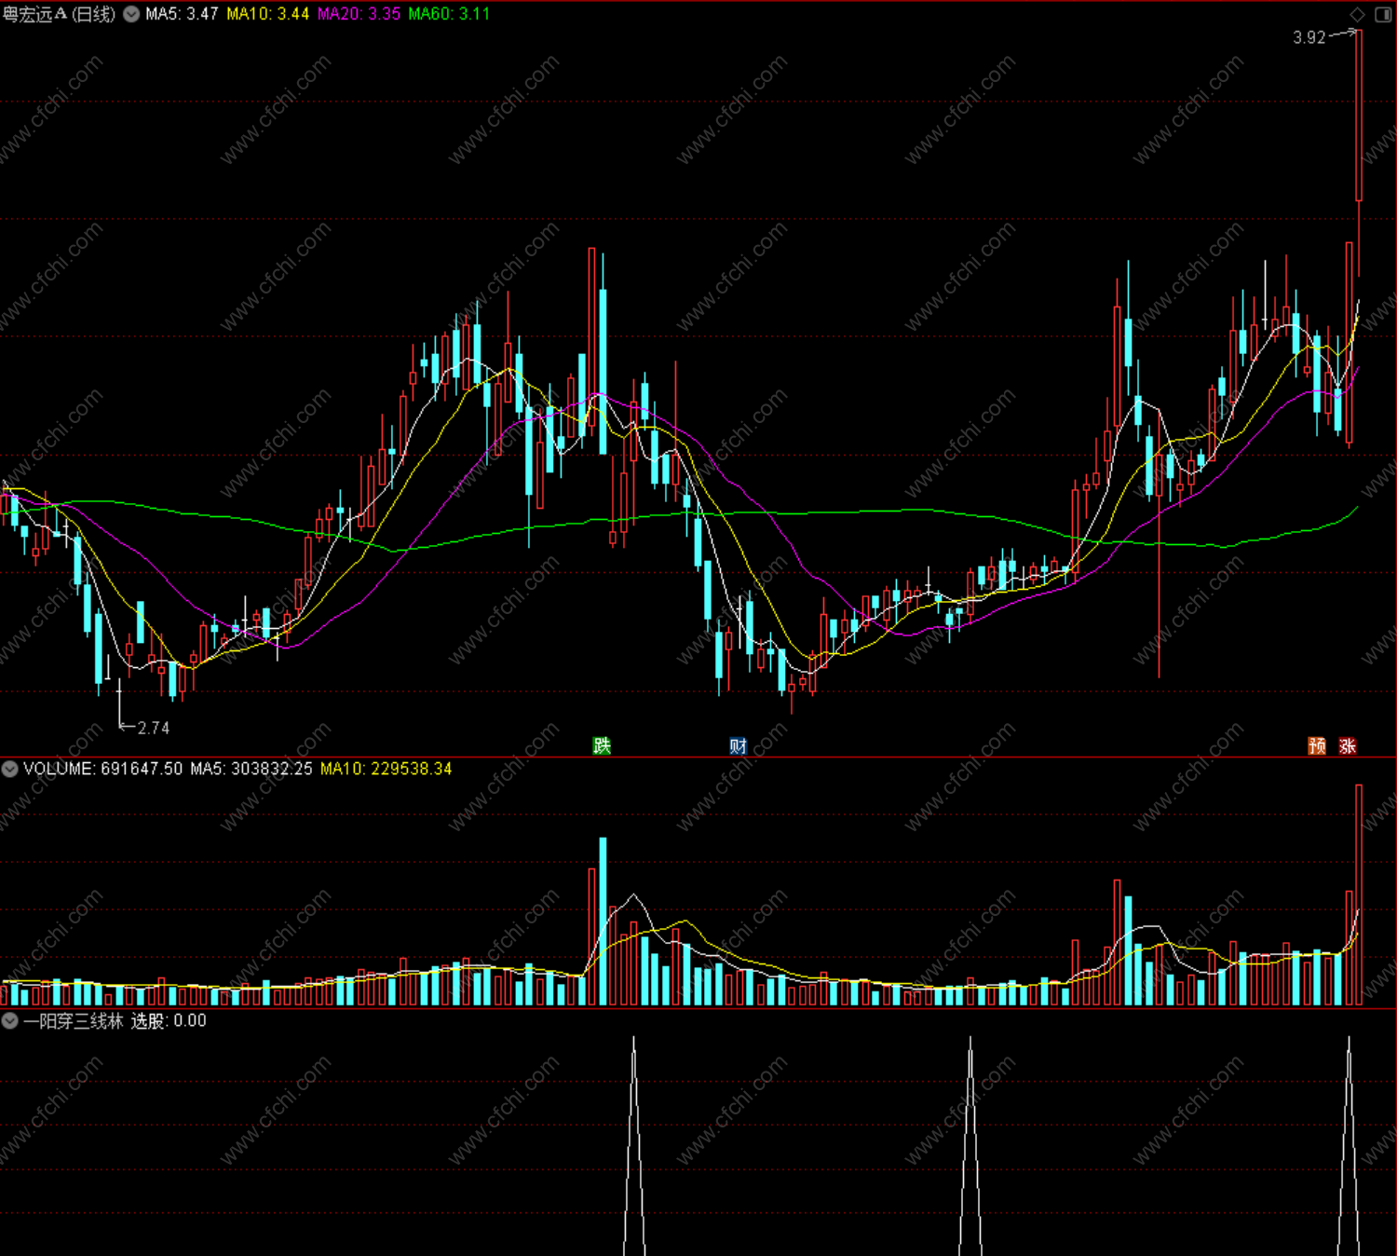Image resolution: width=1397 pixels, height=1256 pixels.
Task: Click the MA10: 3.44 label
Action: (x=268, y=14)
